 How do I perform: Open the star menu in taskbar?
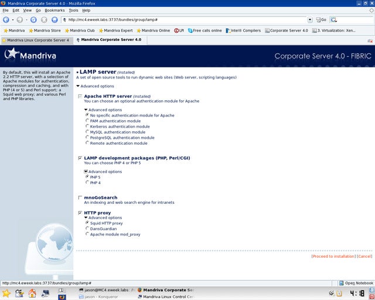click(x=6, y=294)
